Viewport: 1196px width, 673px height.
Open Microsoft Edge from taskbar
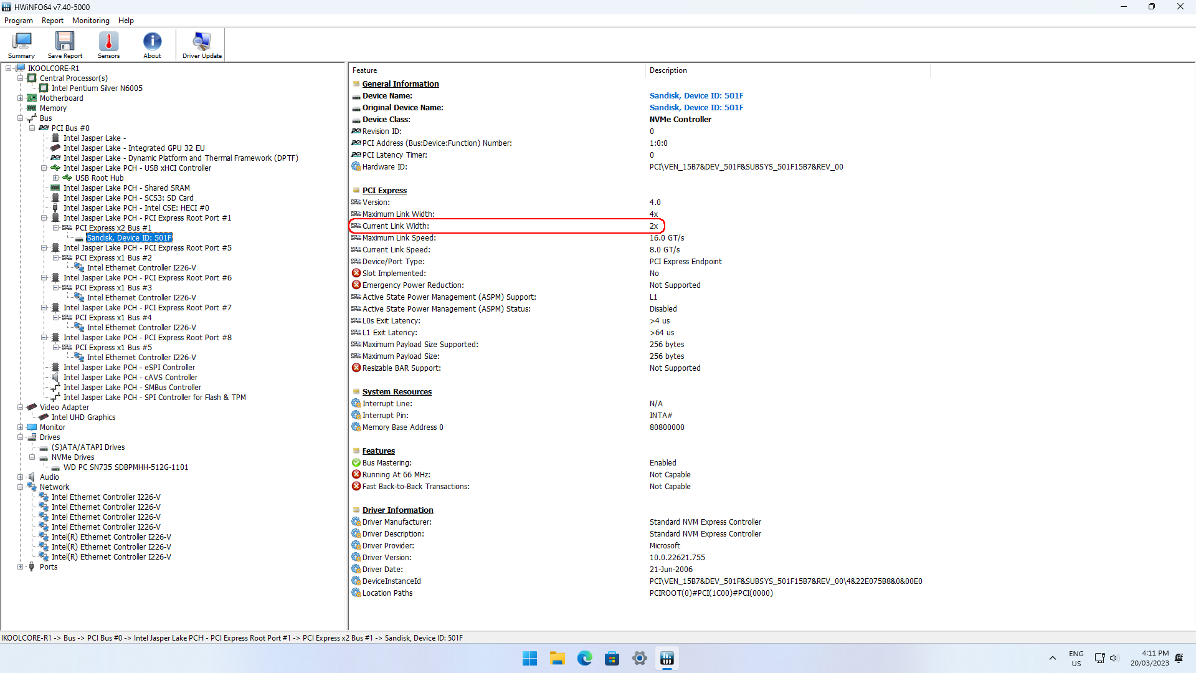pos(584,658)
